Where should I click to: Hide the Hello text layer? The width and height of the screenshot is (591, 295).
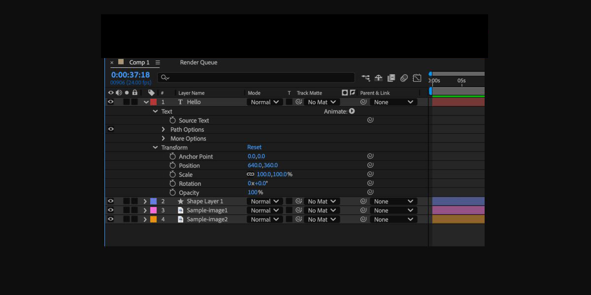click(111, 102)
